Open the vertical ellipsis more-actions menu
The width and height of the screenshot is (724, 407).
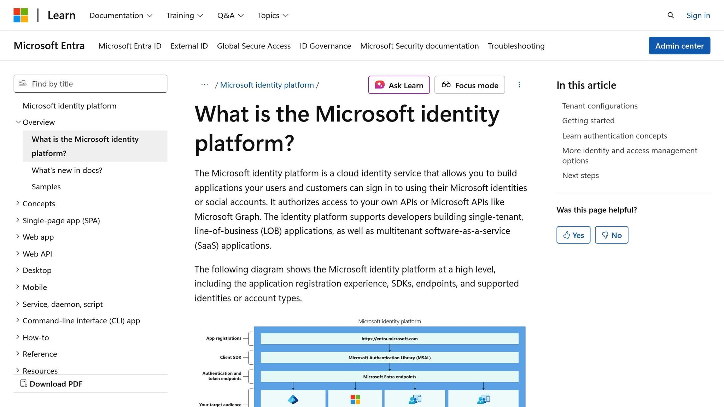[x=519, y=85]
